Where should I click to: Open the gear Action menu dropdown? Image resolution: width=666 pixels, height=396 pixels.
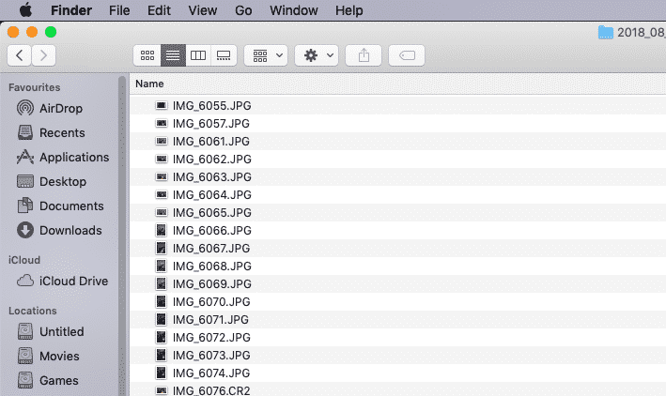(x=317, y=55)
